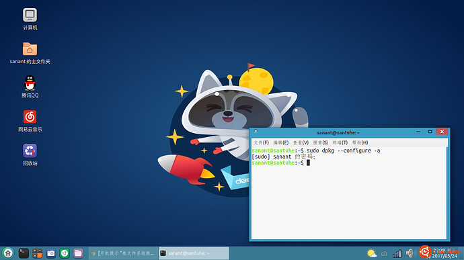The image size is (464, 260).
Task: Open the blue camera screenshot tool in the taskbar
Action: [x=51, y=253]
